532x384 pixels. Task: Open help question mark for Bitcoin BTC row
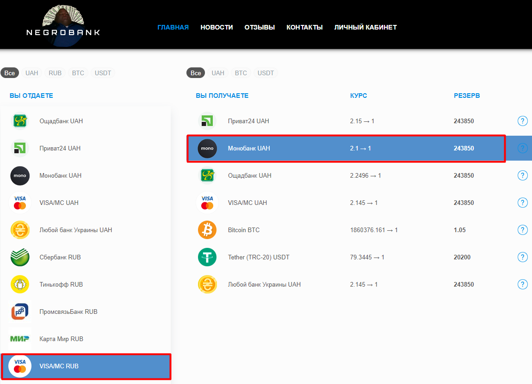point(522,230)
